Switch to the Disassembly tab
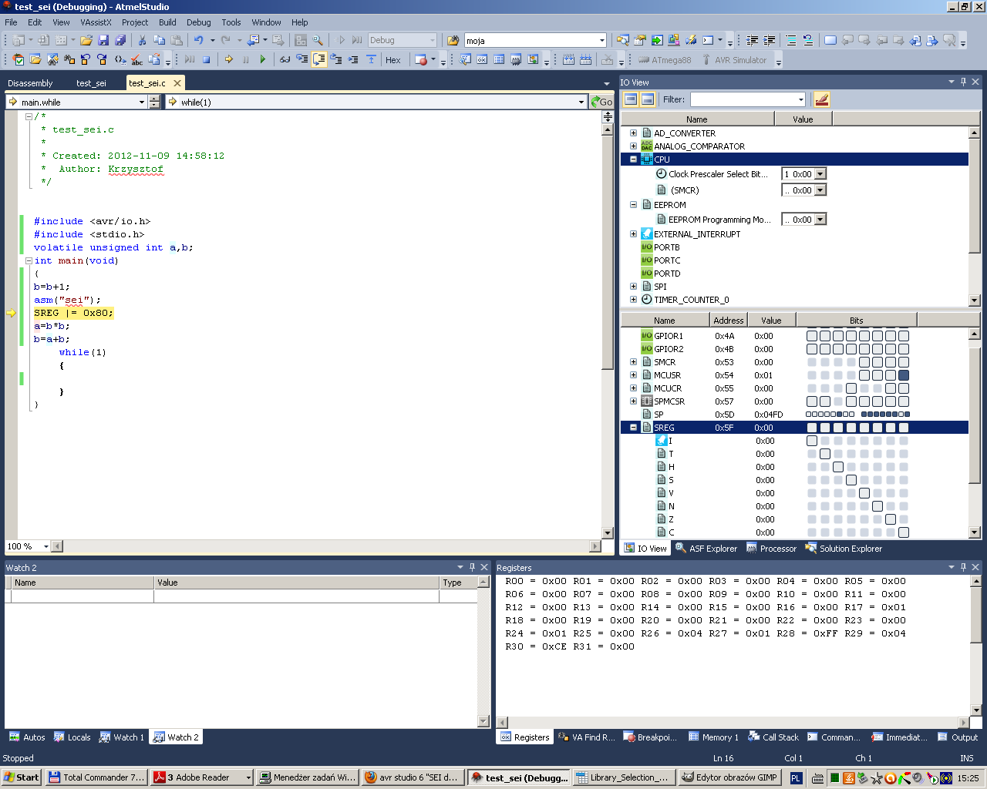Screen dimensions: 987x789 click(x=30, y=83)
